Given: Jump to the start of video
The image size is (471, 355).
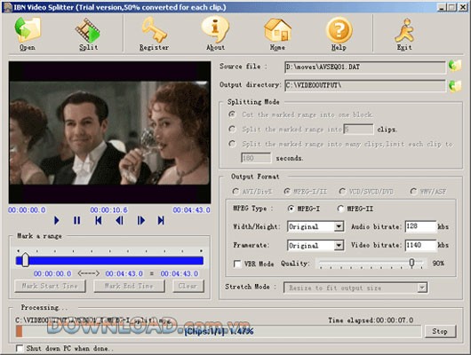Looking at the screenshot, I should point(99,221).
